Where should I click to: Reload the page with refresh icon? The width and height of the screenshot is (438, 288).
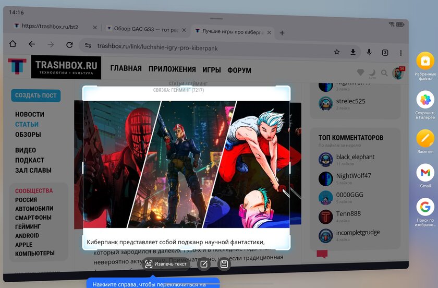coord(69,45)
